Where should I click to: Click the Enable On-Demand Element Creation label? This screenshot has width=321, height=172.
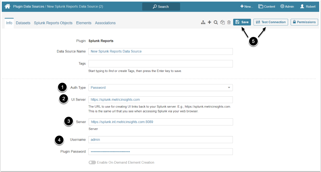(x=125, y=163)
